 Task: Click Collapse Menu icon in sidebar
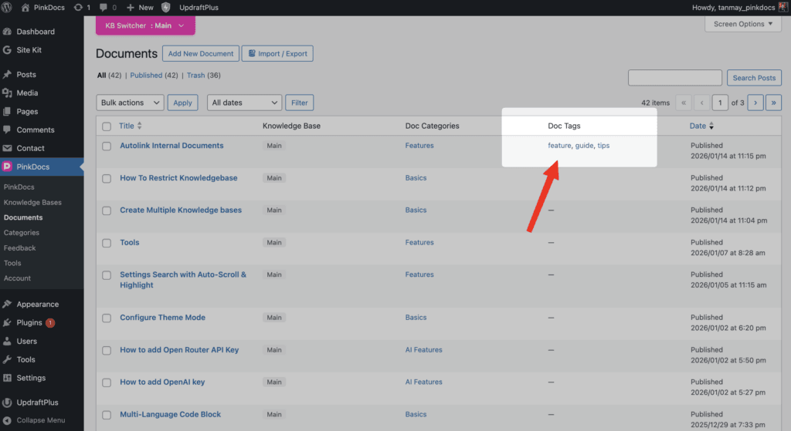click(x=7, y=420)
